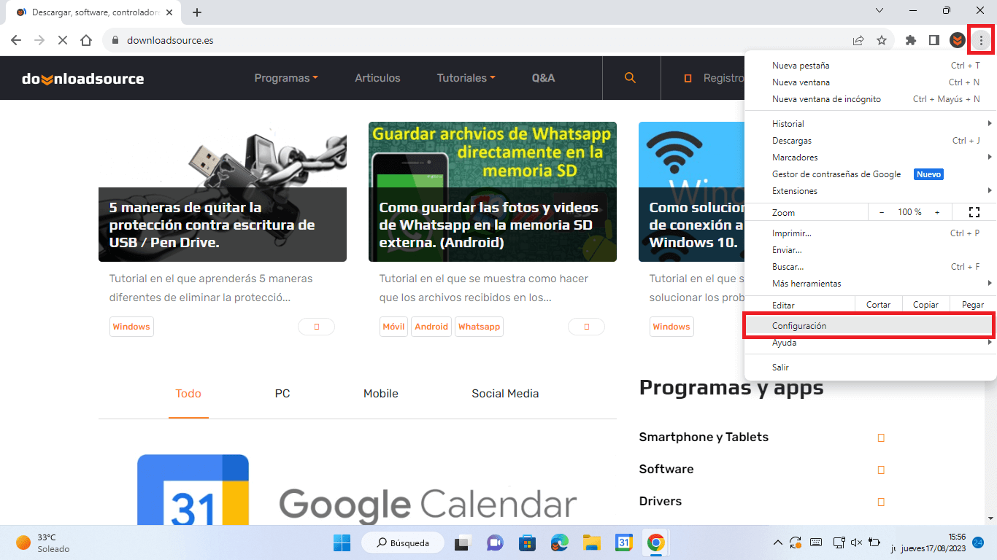Switch to the Todo tab
997x560 pixels.
point(188,394)
